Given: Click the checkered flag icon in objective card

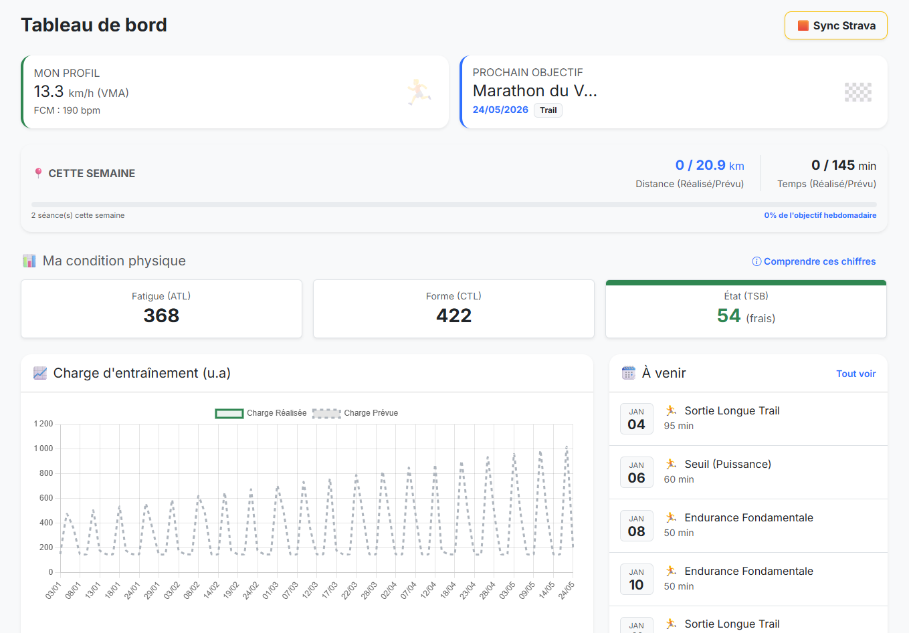Looking at the screenshot, I should coord(857,92).
